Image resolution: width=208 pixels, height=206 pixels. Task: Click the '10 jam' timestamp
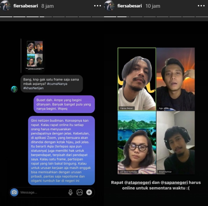153,6
